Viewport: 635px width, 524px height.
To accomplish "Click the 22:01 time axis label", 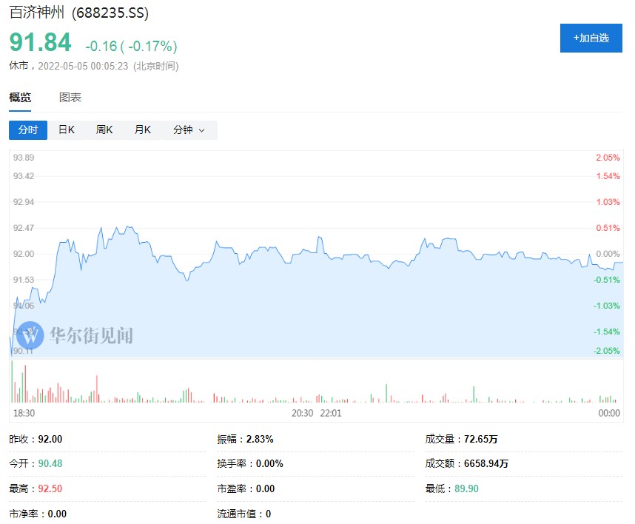I will click(331, 413).
